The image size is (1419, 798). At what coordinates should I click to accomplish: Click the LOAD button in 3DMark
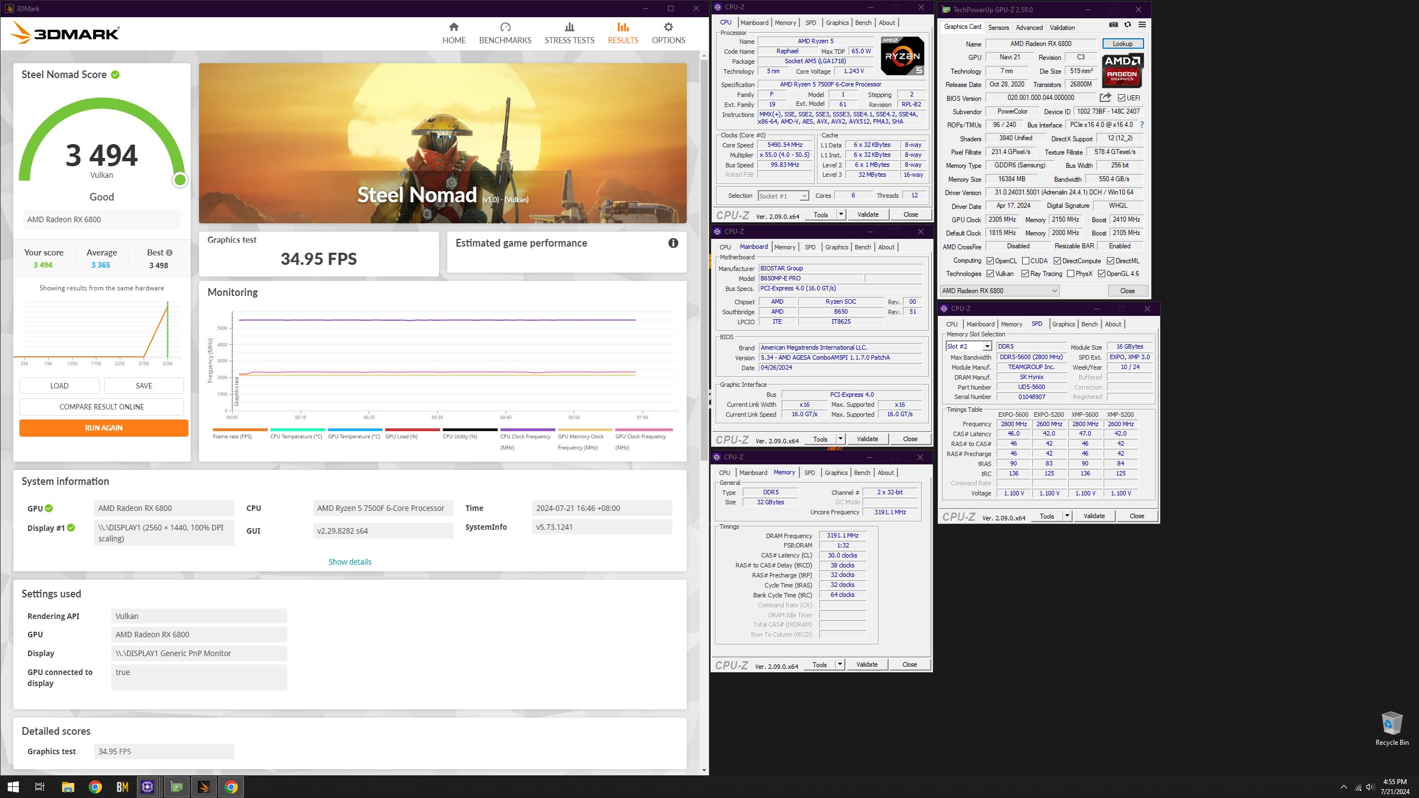pyautogui.click(x=59, y=386)
